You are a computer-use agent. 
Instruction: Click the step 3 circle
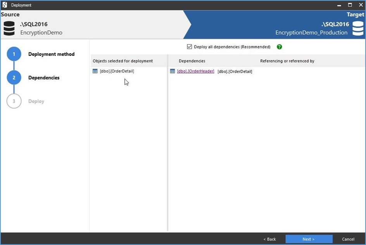pos(14,101)
